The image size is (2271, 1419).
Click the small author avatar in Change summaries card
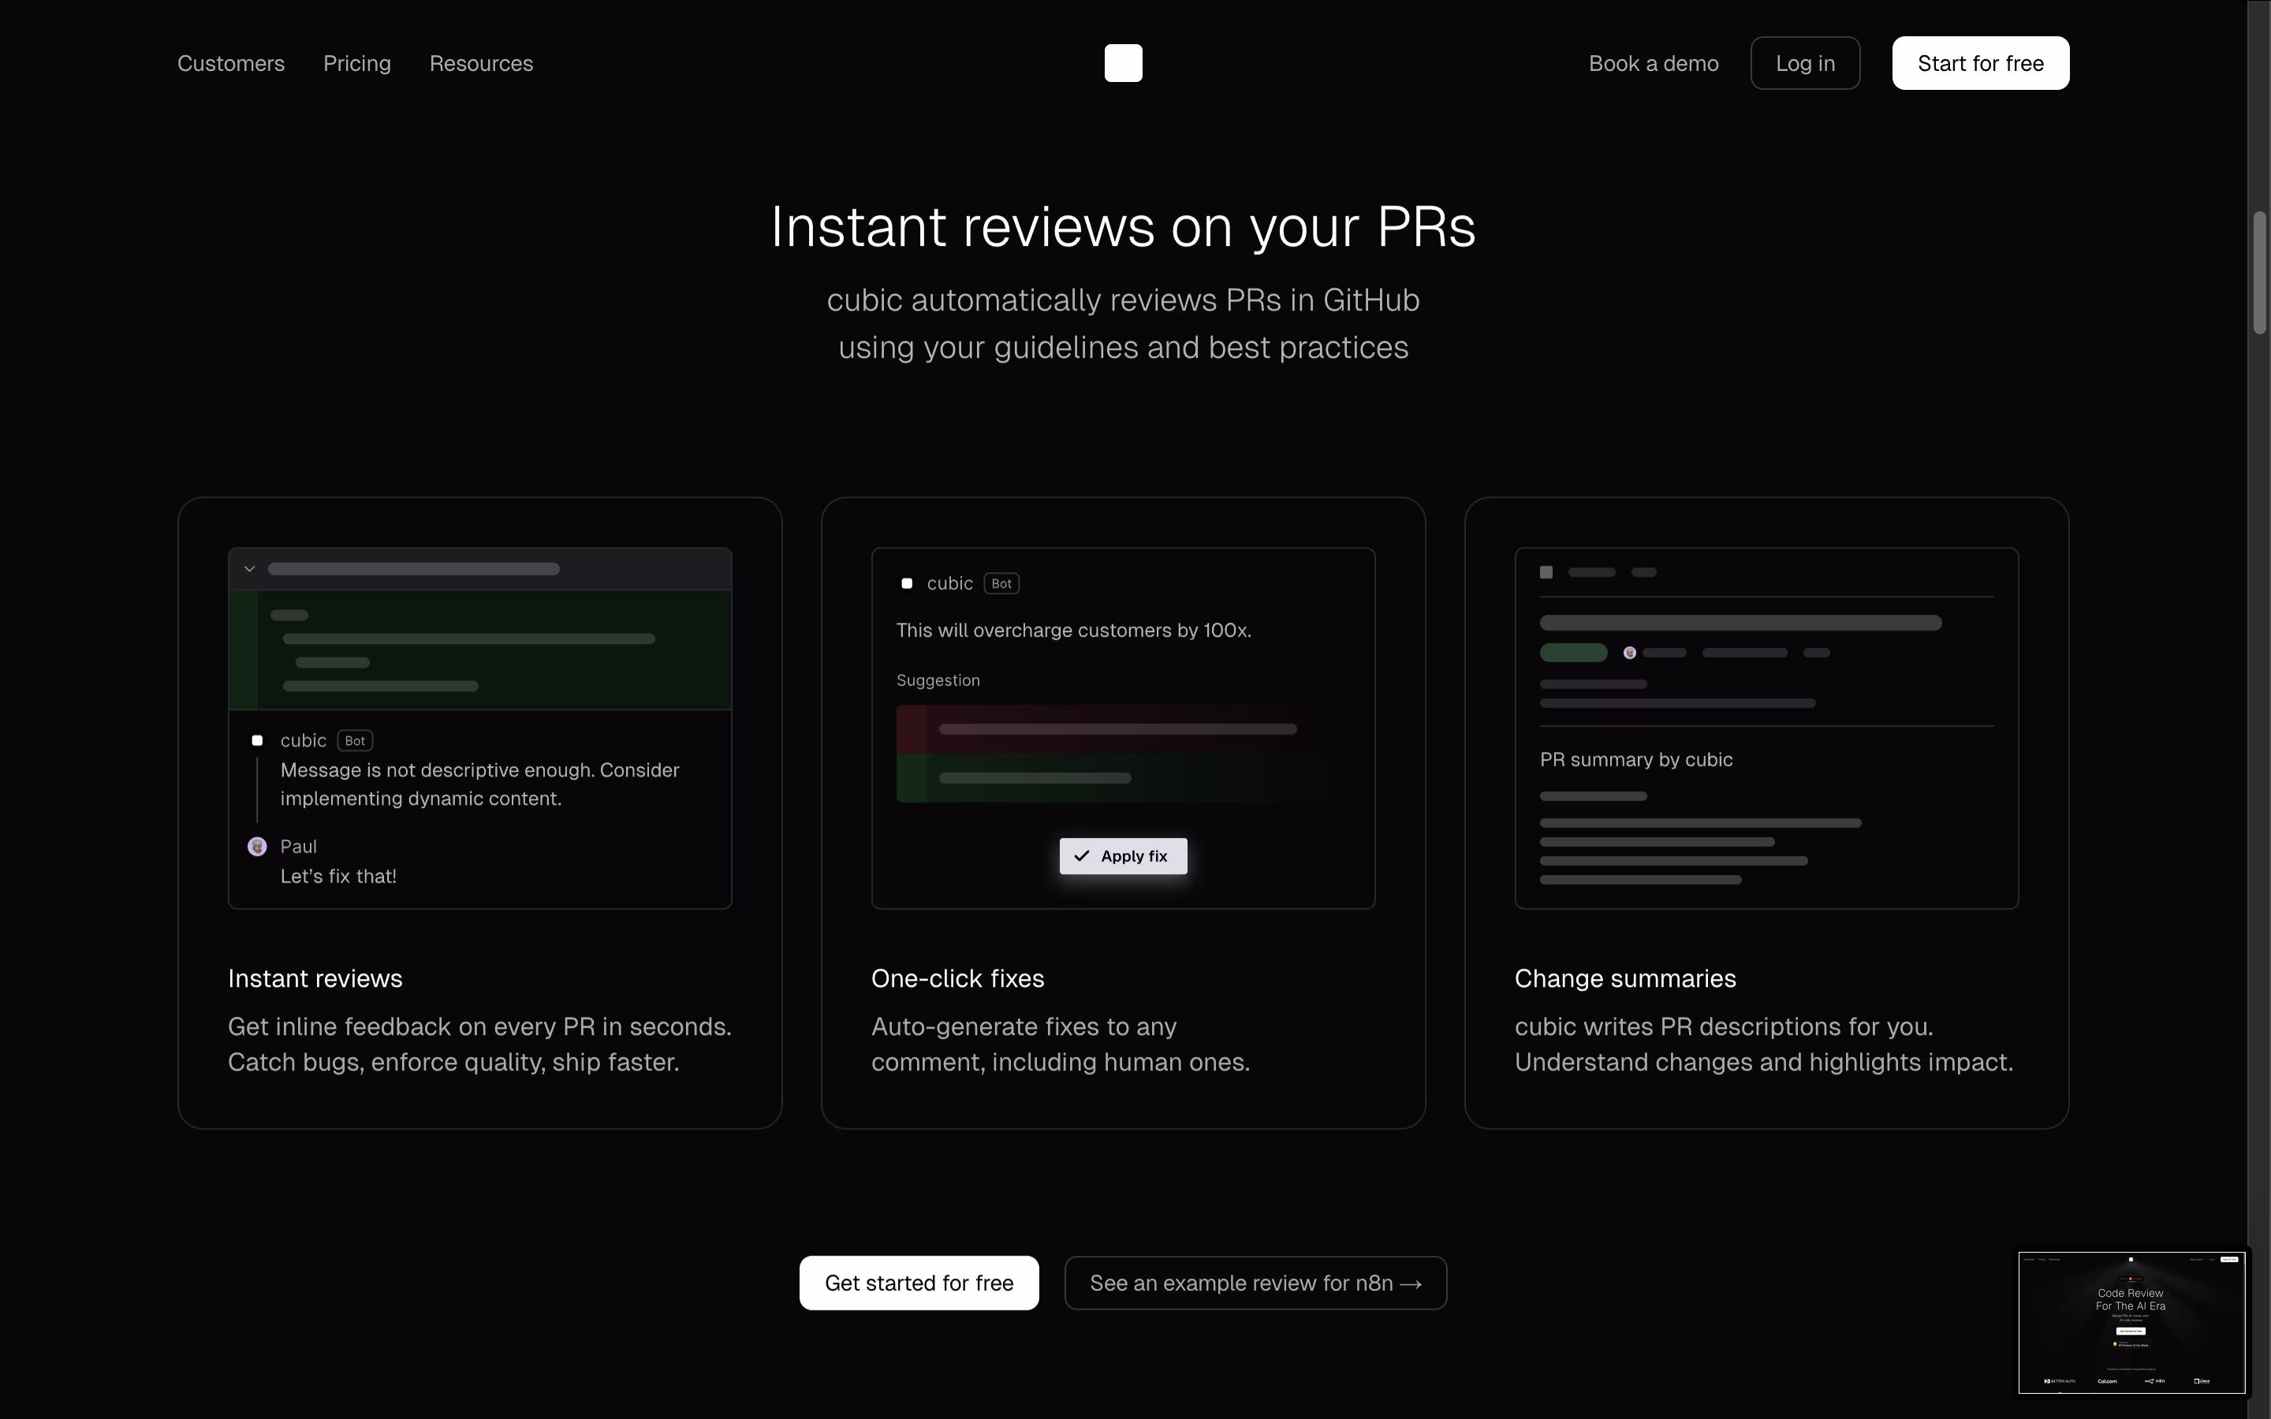click(x=1630, y=652)
